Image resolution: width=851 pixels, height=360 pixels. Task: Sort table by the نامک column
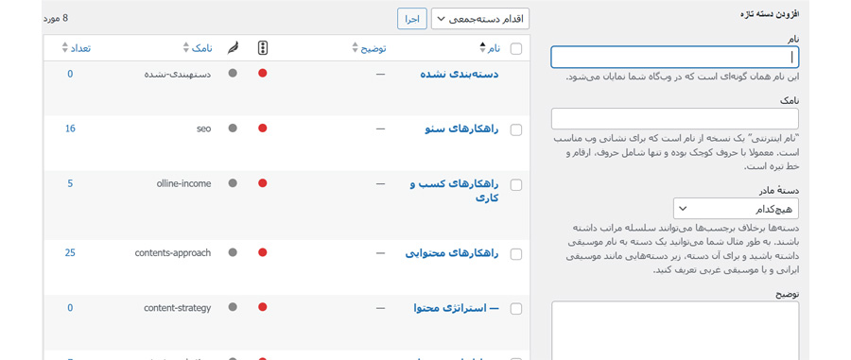pyautogui.click(x=199, y=48)
